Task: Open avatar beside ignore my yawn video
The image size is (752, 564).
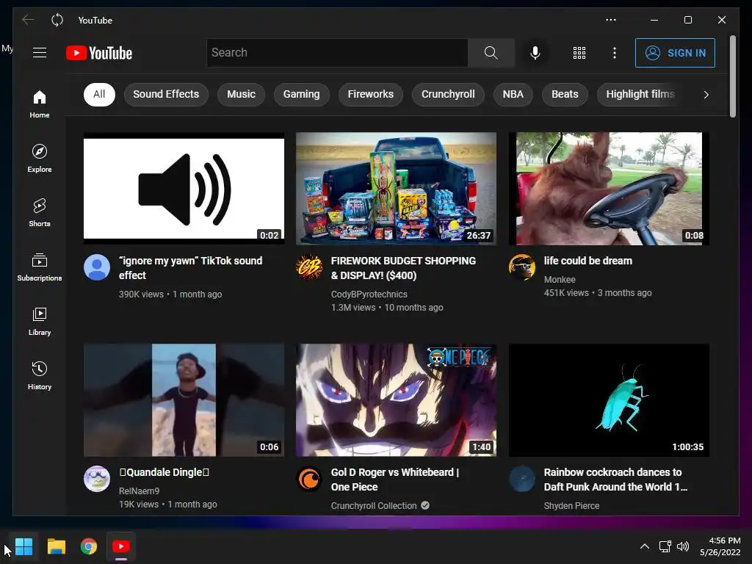Action: [x=97, y=267]
